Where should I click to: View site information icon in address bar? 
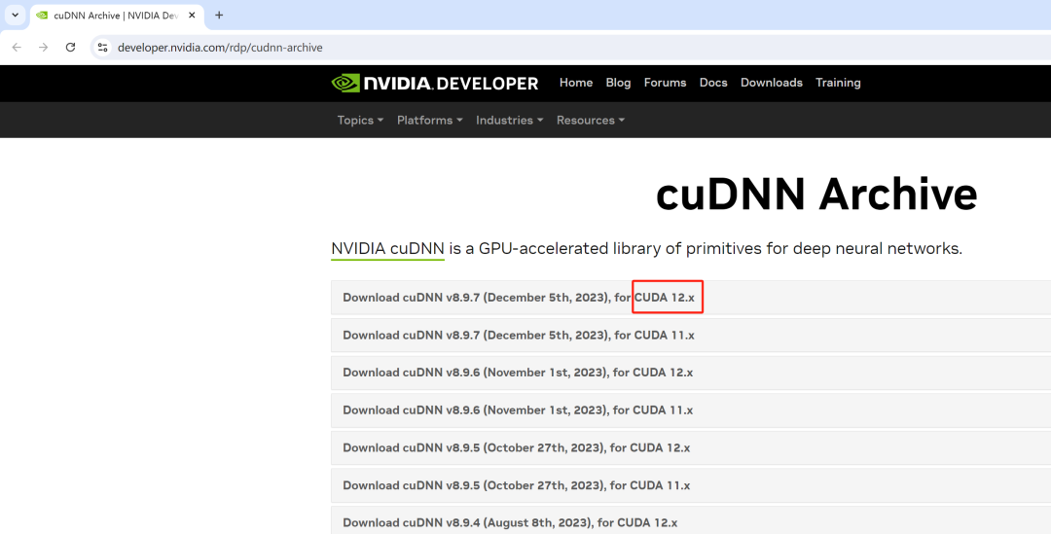pos(102,48)
